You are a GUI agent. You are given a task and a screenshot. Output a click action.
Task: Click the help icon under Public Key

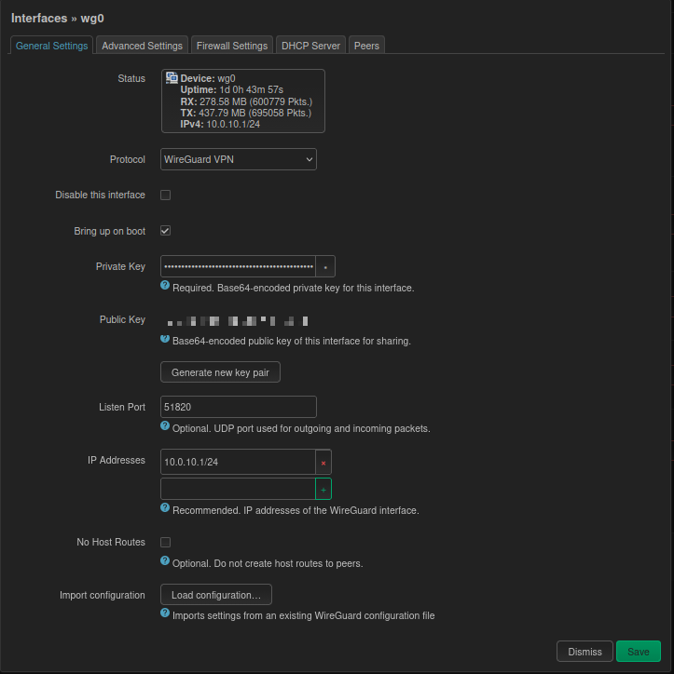[x=165, y=340]
